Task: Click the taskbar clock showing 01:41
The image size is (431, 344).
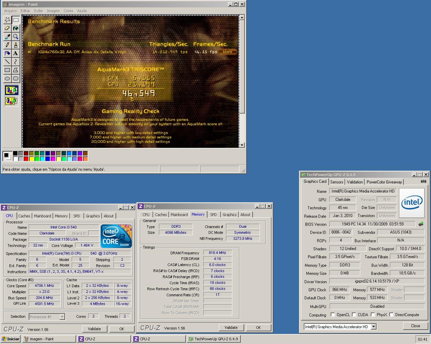Action: (422, 339)
